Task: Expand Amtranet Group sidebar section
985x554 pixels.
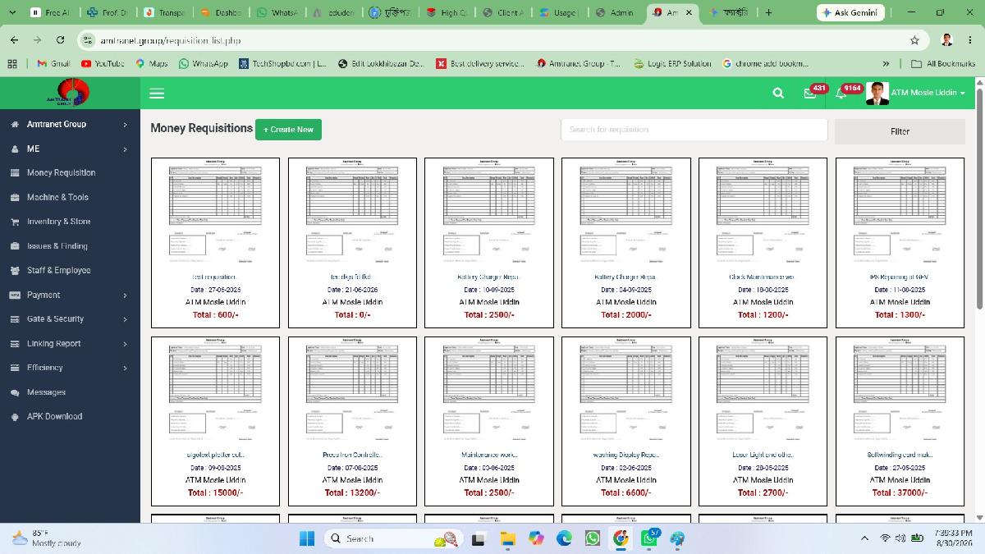Action: click(x=70, y=124)
